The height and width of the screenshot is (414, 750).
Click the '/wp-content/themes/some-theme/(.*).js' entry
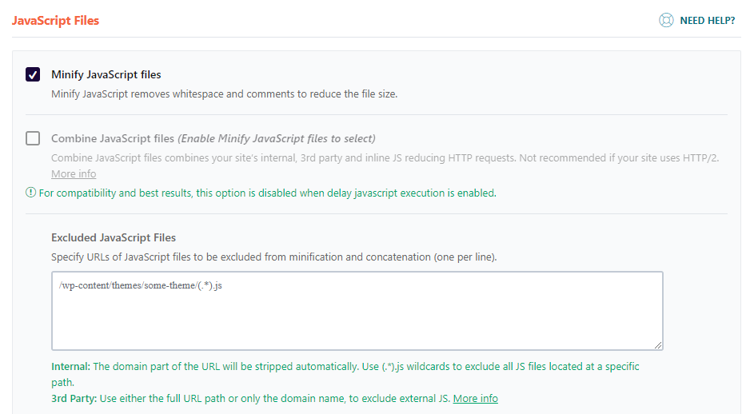pos(141,286)
